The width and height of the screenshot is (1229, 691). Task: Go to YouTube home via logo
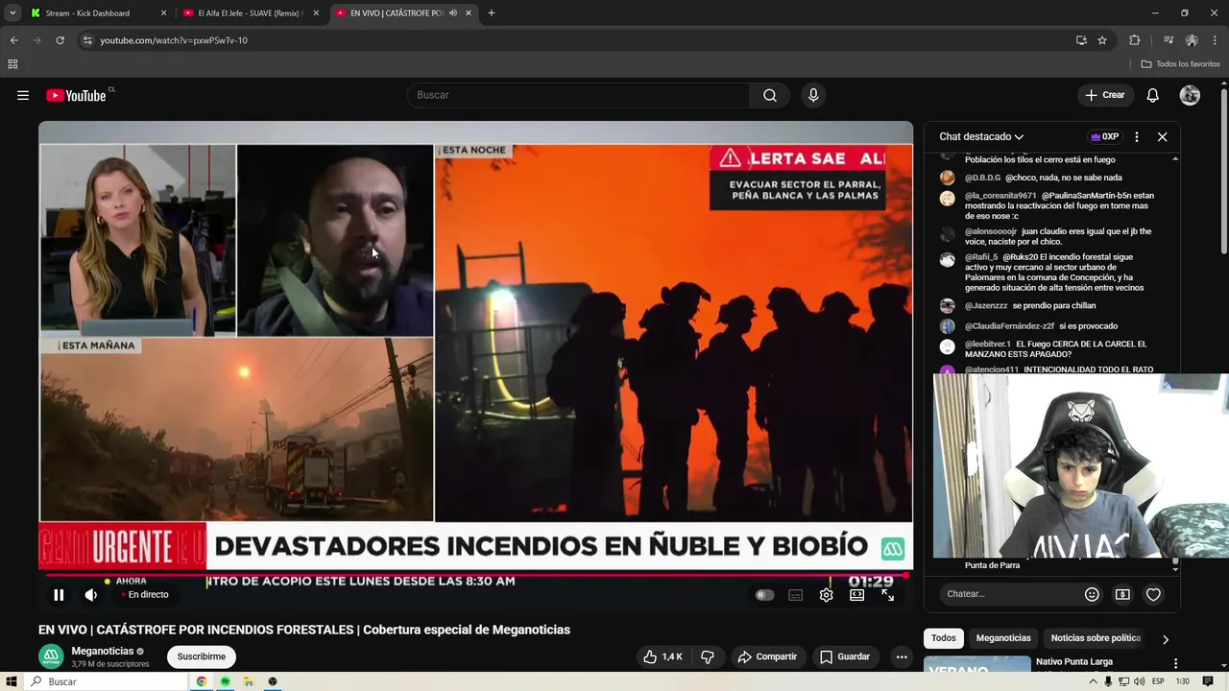point(76,95)
